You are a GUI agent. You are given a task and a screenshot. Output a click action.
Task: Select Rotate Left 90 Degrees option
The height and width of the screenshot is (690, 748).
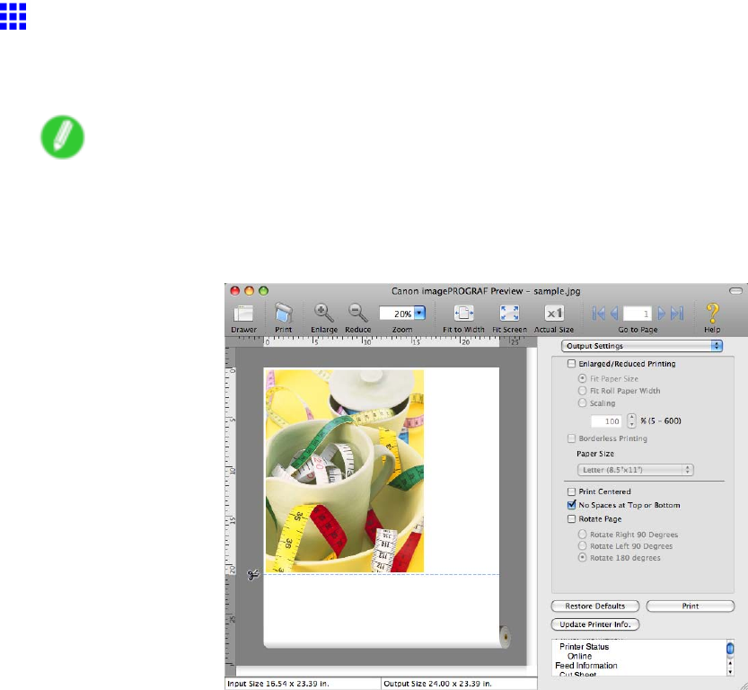tap(582, 546)
